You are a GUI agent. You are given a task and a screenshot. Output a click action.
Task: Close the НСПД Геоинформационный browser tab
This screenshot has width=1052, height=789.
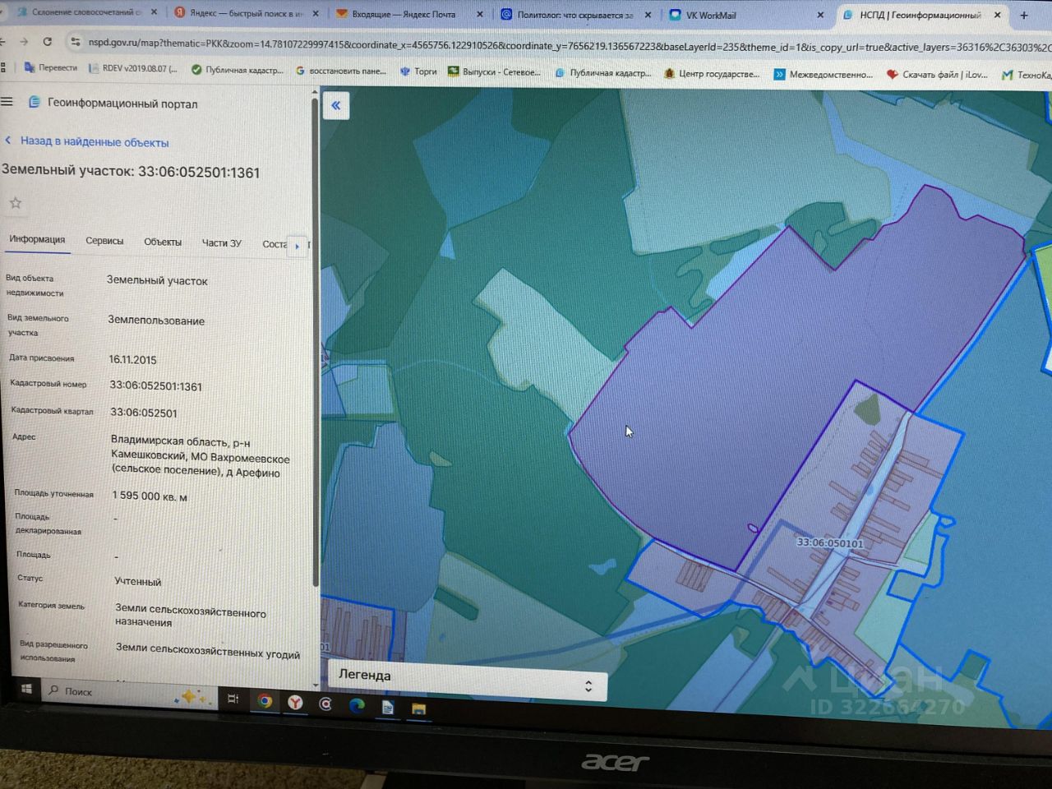(998, 15)
